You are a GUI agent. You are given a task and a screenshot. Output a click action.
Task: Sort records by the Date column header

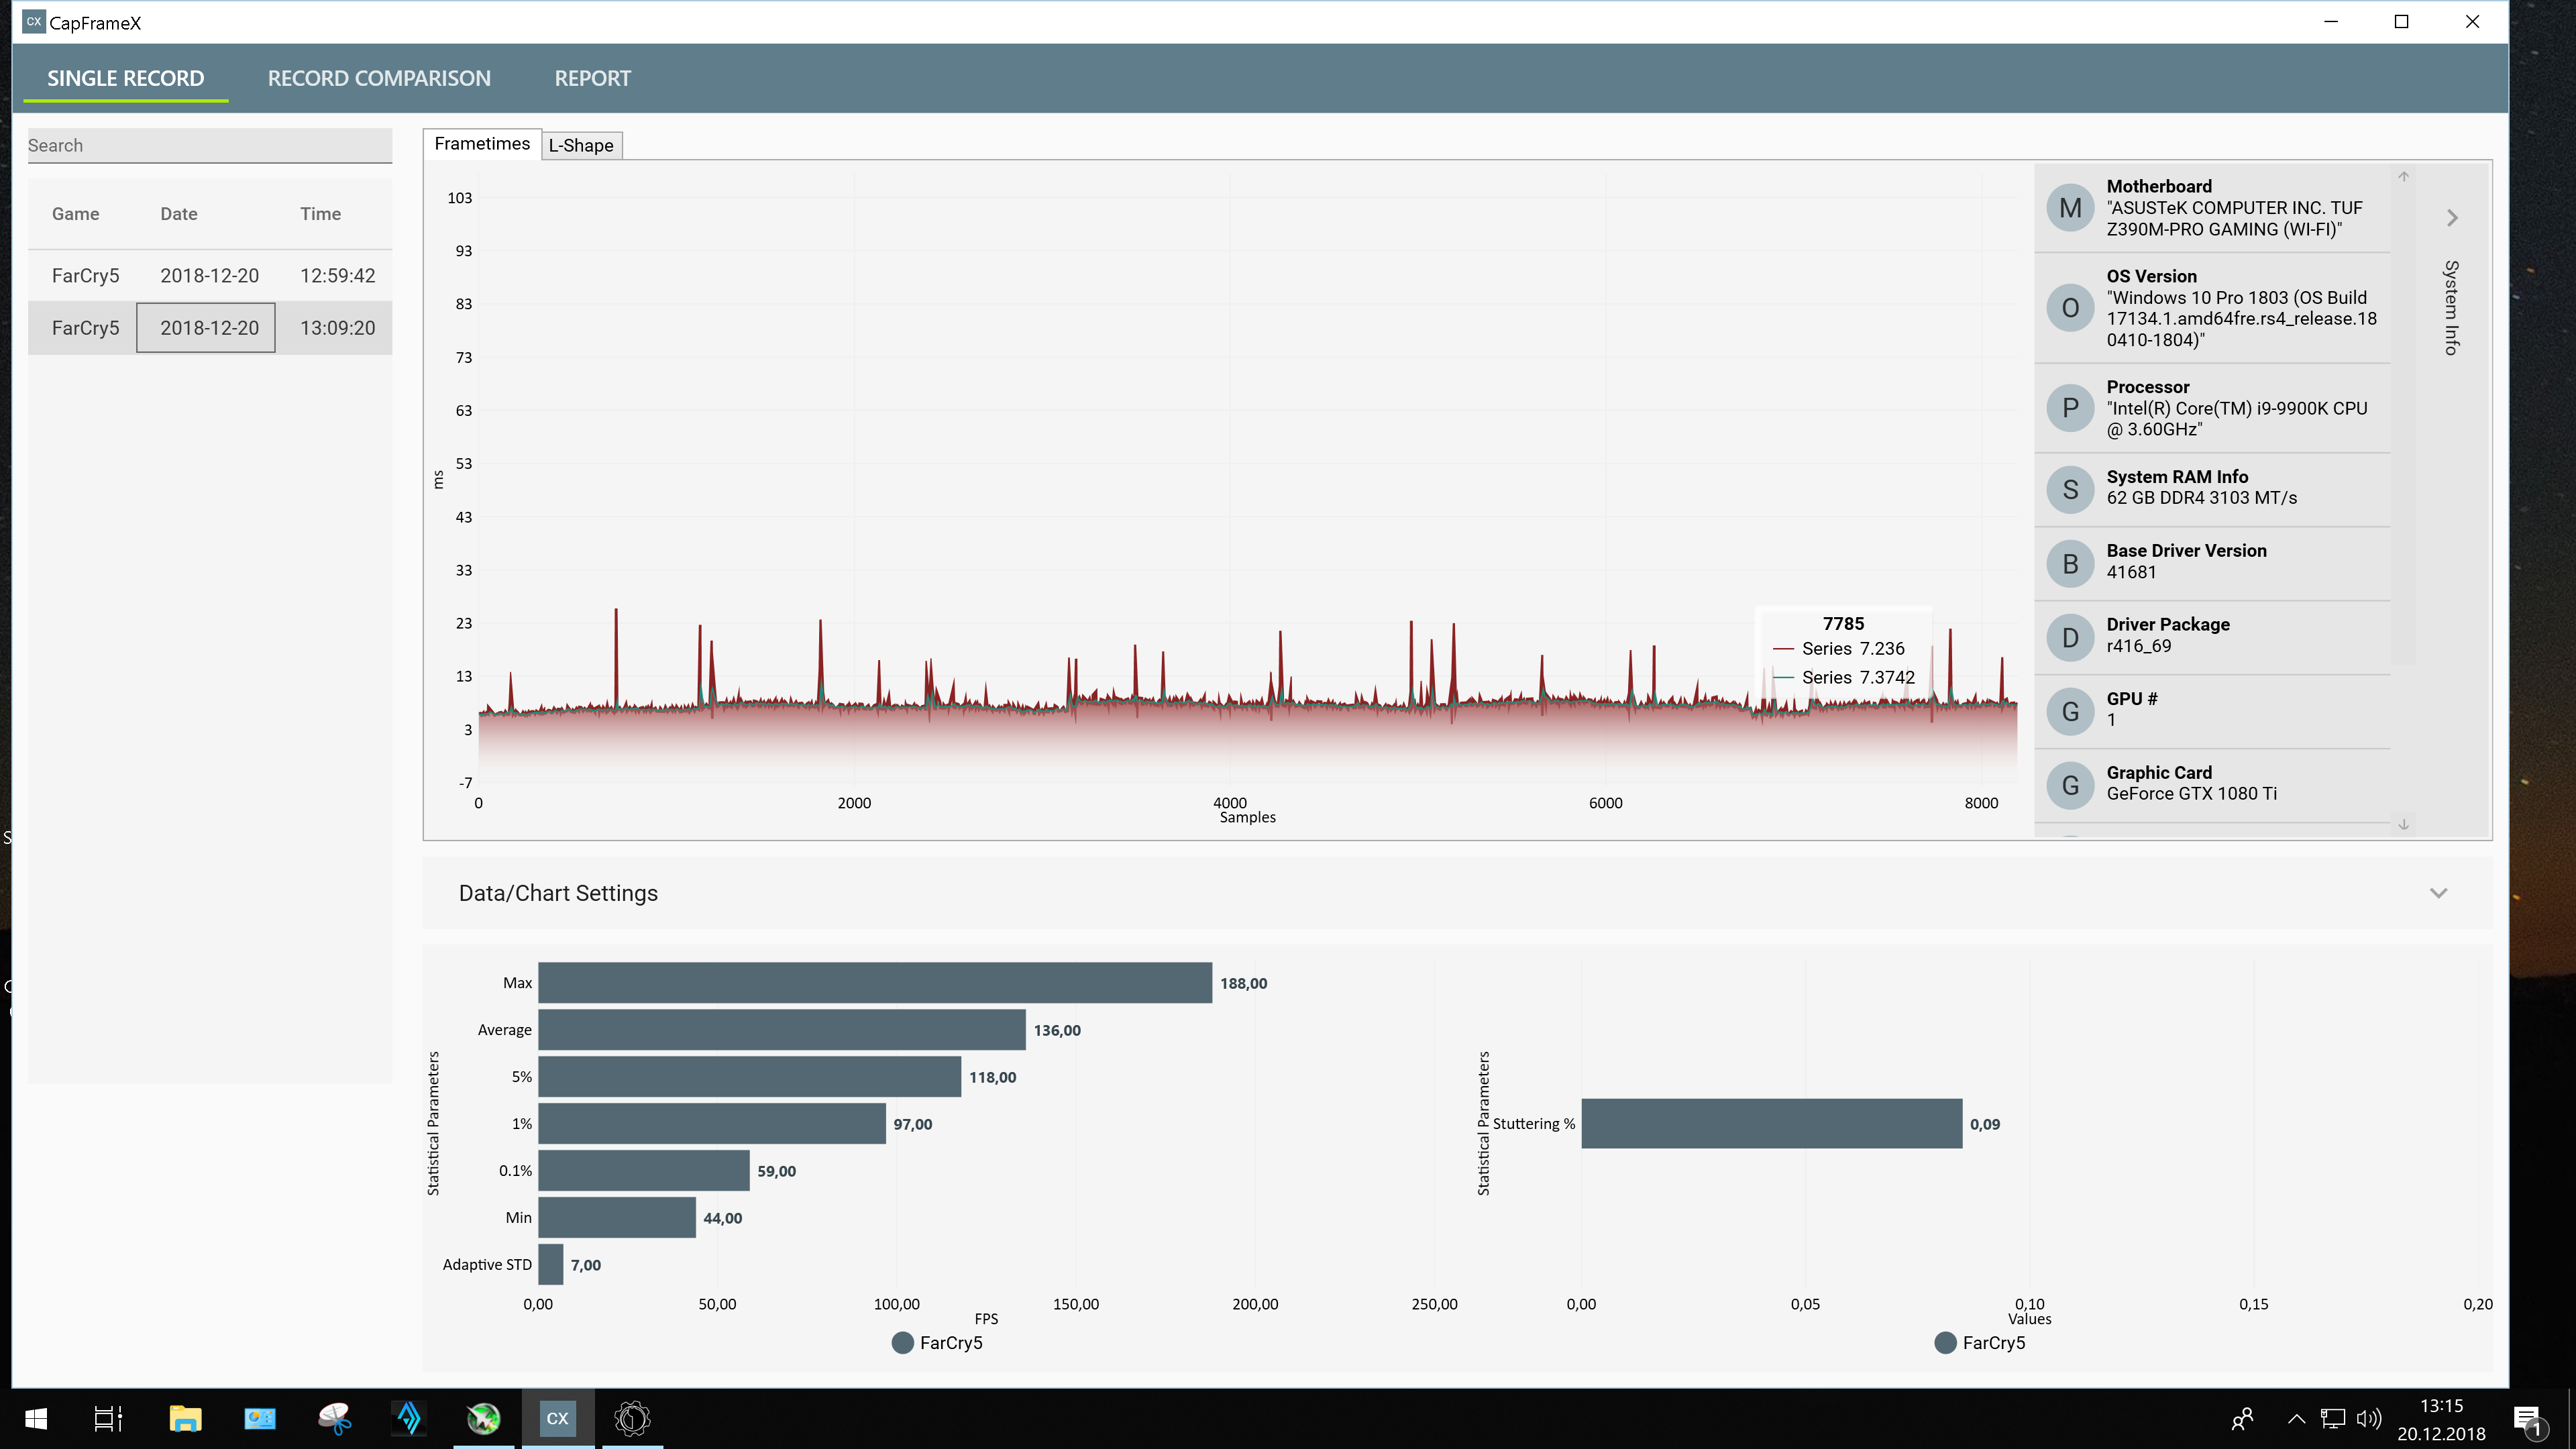coord(179,214)
